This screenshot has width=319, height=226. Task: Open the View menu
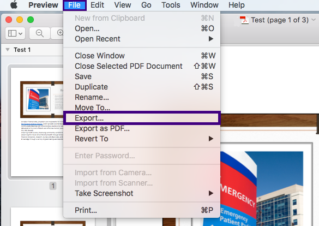tap(123, 5)
